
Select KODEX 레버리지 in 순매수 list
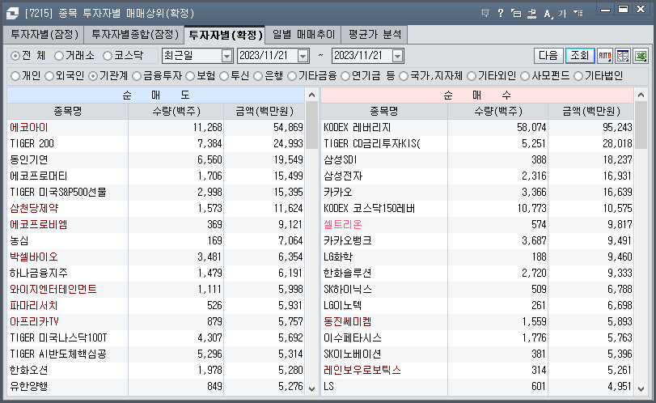click(477, 128)
